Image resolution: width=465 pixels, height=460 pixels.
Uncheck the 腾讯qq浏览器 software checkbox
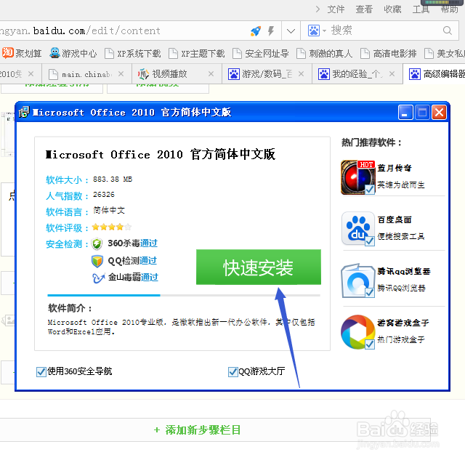pos(370,292)
